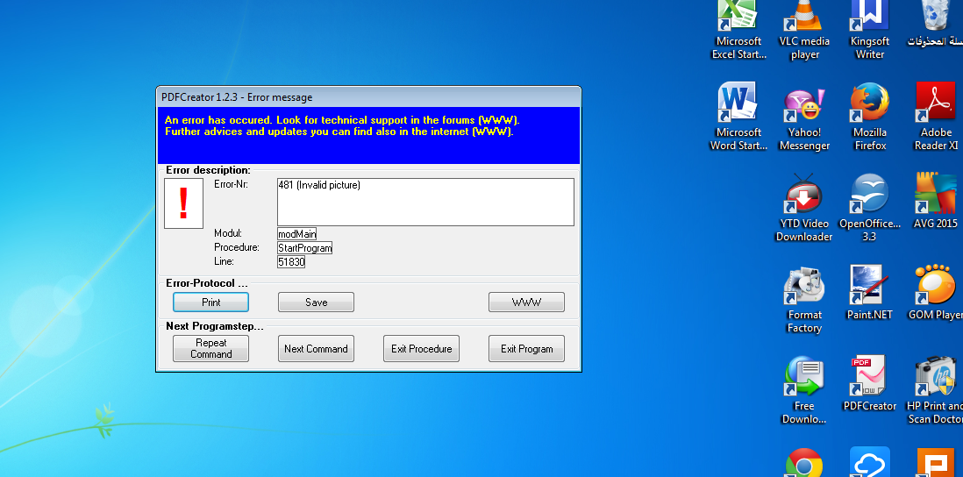Launch VLC media player shortcut
Image resolution: width=963 pixels, height=477 pixels.
tap(804, 30)
